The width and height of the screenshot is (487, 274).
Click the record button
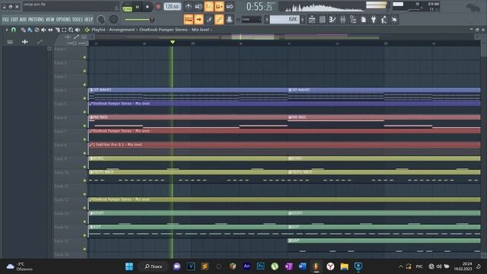coord(158,7)
